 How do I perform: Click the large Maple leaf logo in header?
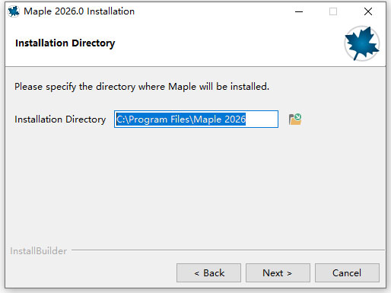(x=362, y=43)
